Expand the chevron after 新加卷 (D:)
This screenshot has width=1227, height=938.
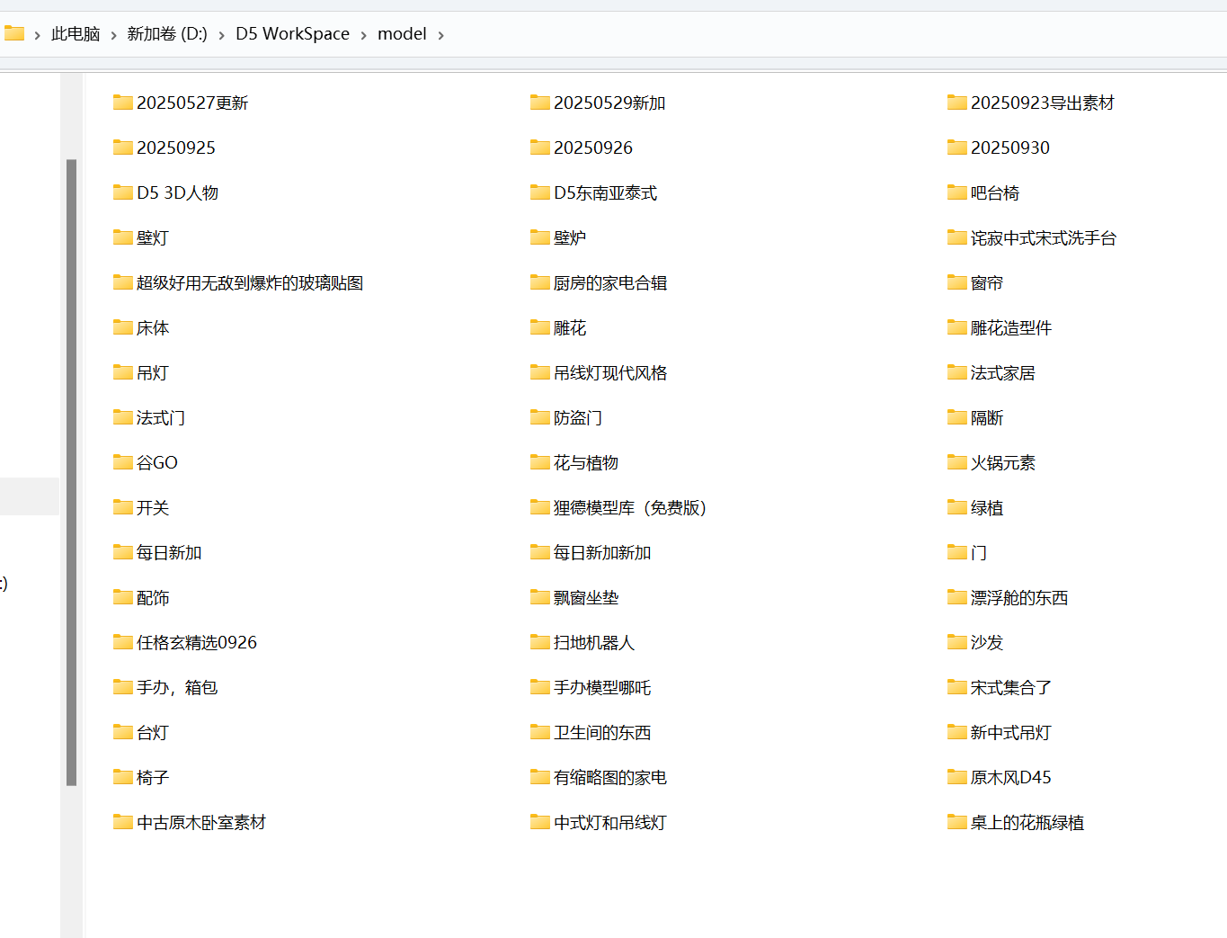tap(221, 35)
